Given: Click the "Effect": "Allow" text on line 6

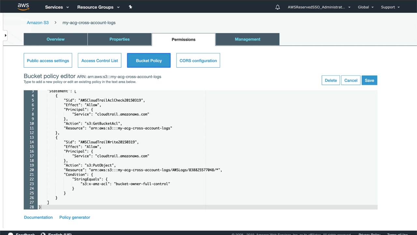Looking at the screenshot, I should tap(82, 105).
